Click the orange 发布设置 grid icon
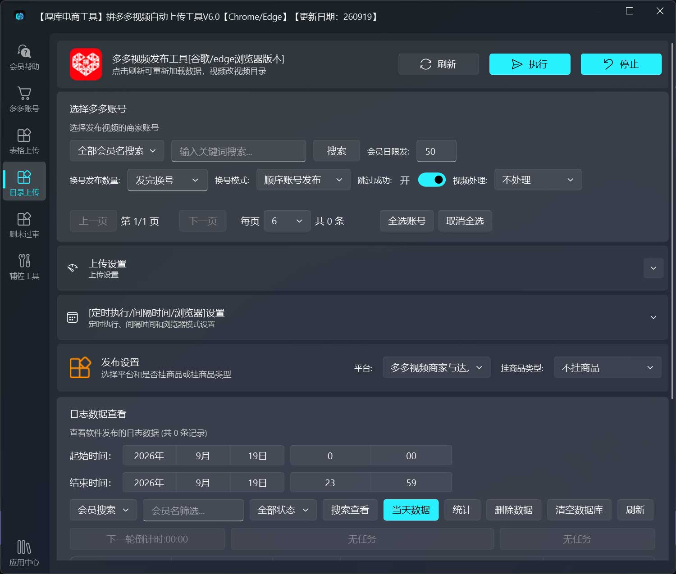This screenshot has width=676, height=574. [80, 368]
